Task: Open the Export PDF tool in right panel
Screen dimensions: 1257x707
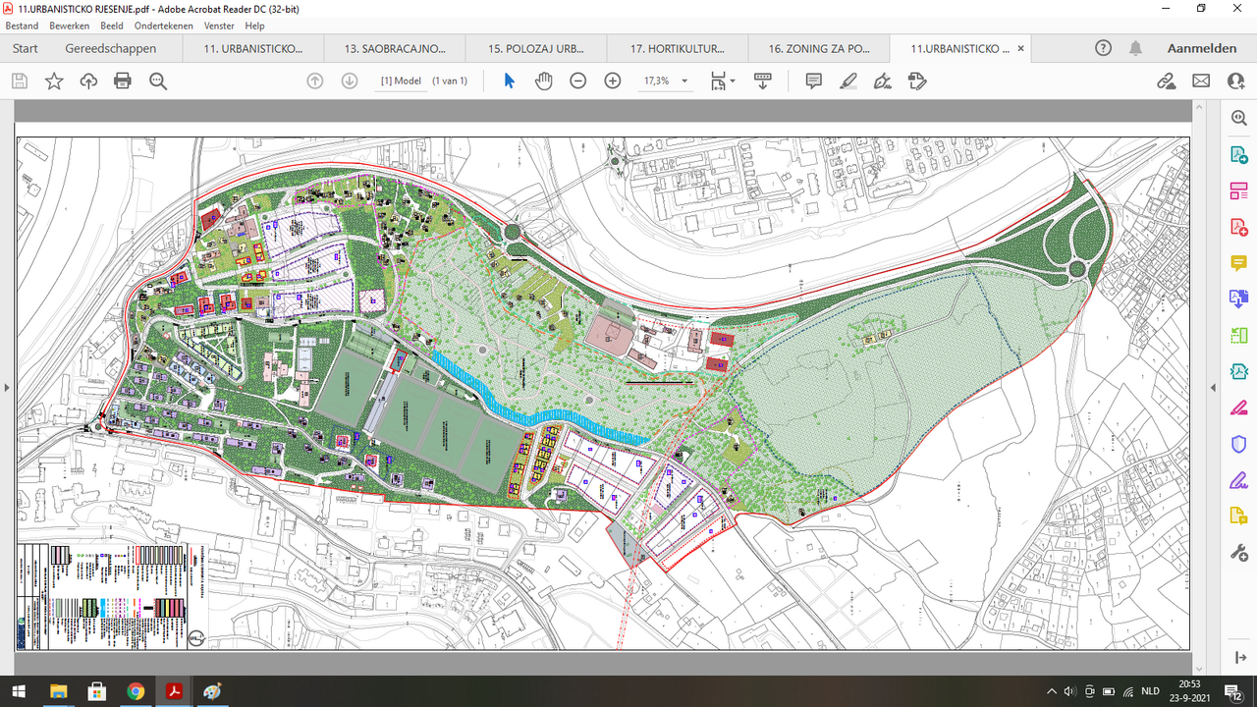Action: (1238, 154)
